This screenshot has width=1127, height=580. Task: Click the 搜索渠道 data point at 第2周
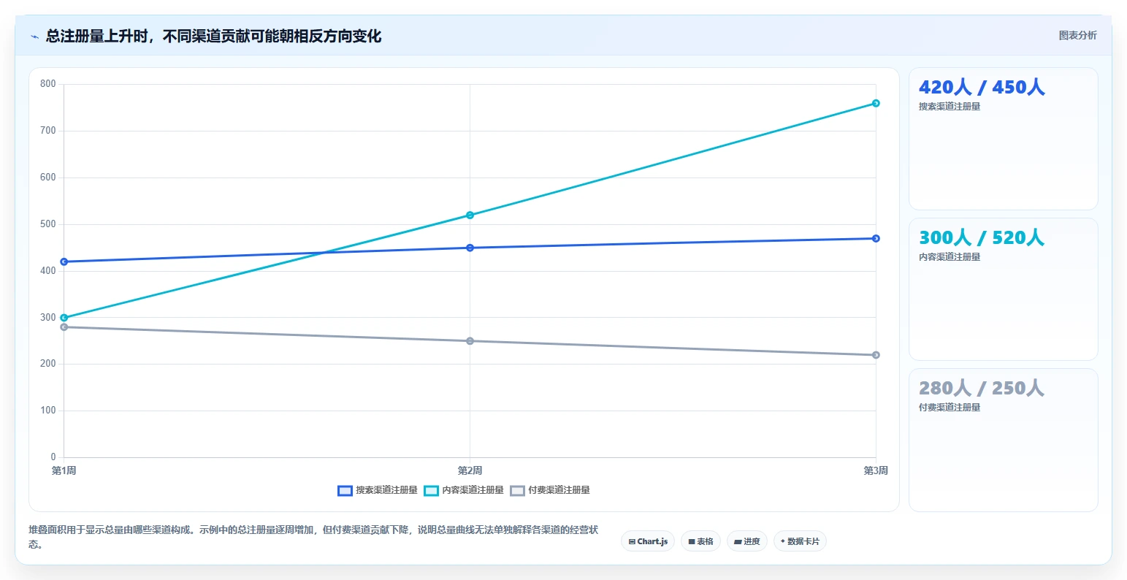tap(470, 248)
